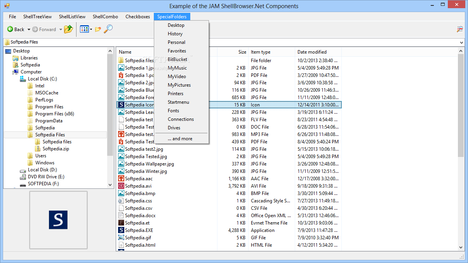Open the ShellListView menu
The image size is (468, 263).
coord(72,17)
